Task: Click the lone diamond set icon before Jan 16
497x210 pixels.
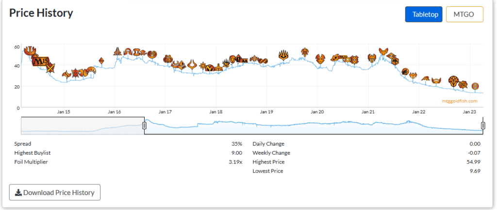Action: [x=101, y=60]
